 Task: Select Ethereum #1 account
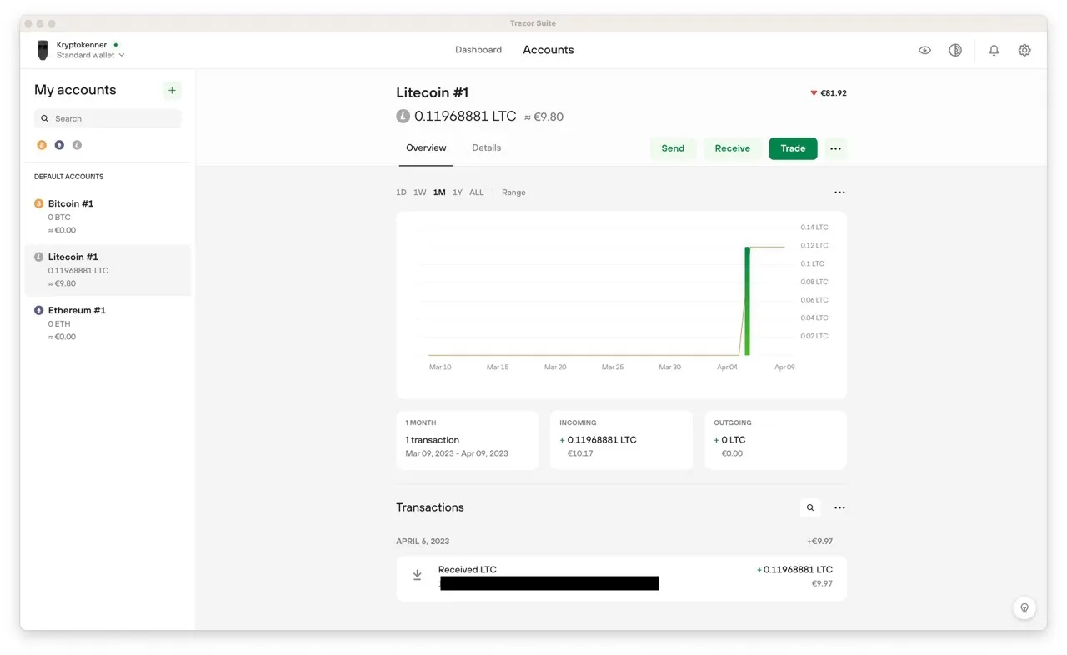(108, 323)
